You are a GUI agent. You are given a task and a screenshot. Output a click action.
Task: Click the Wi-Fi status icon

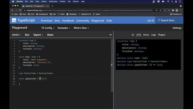click(168, 2)
